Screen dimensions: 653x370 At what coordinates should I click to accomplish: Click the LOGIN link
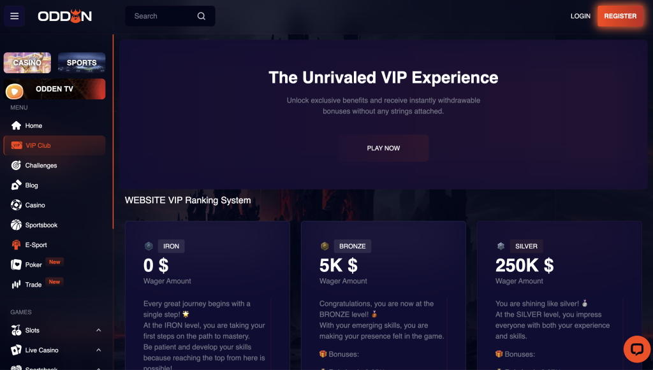580,16
